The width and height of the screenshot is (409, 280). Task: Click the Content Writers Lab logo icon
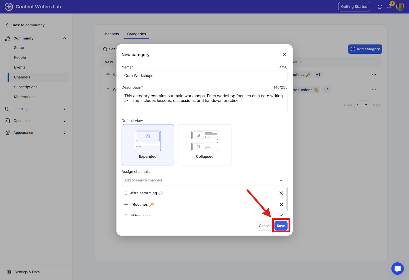[9, 7]
